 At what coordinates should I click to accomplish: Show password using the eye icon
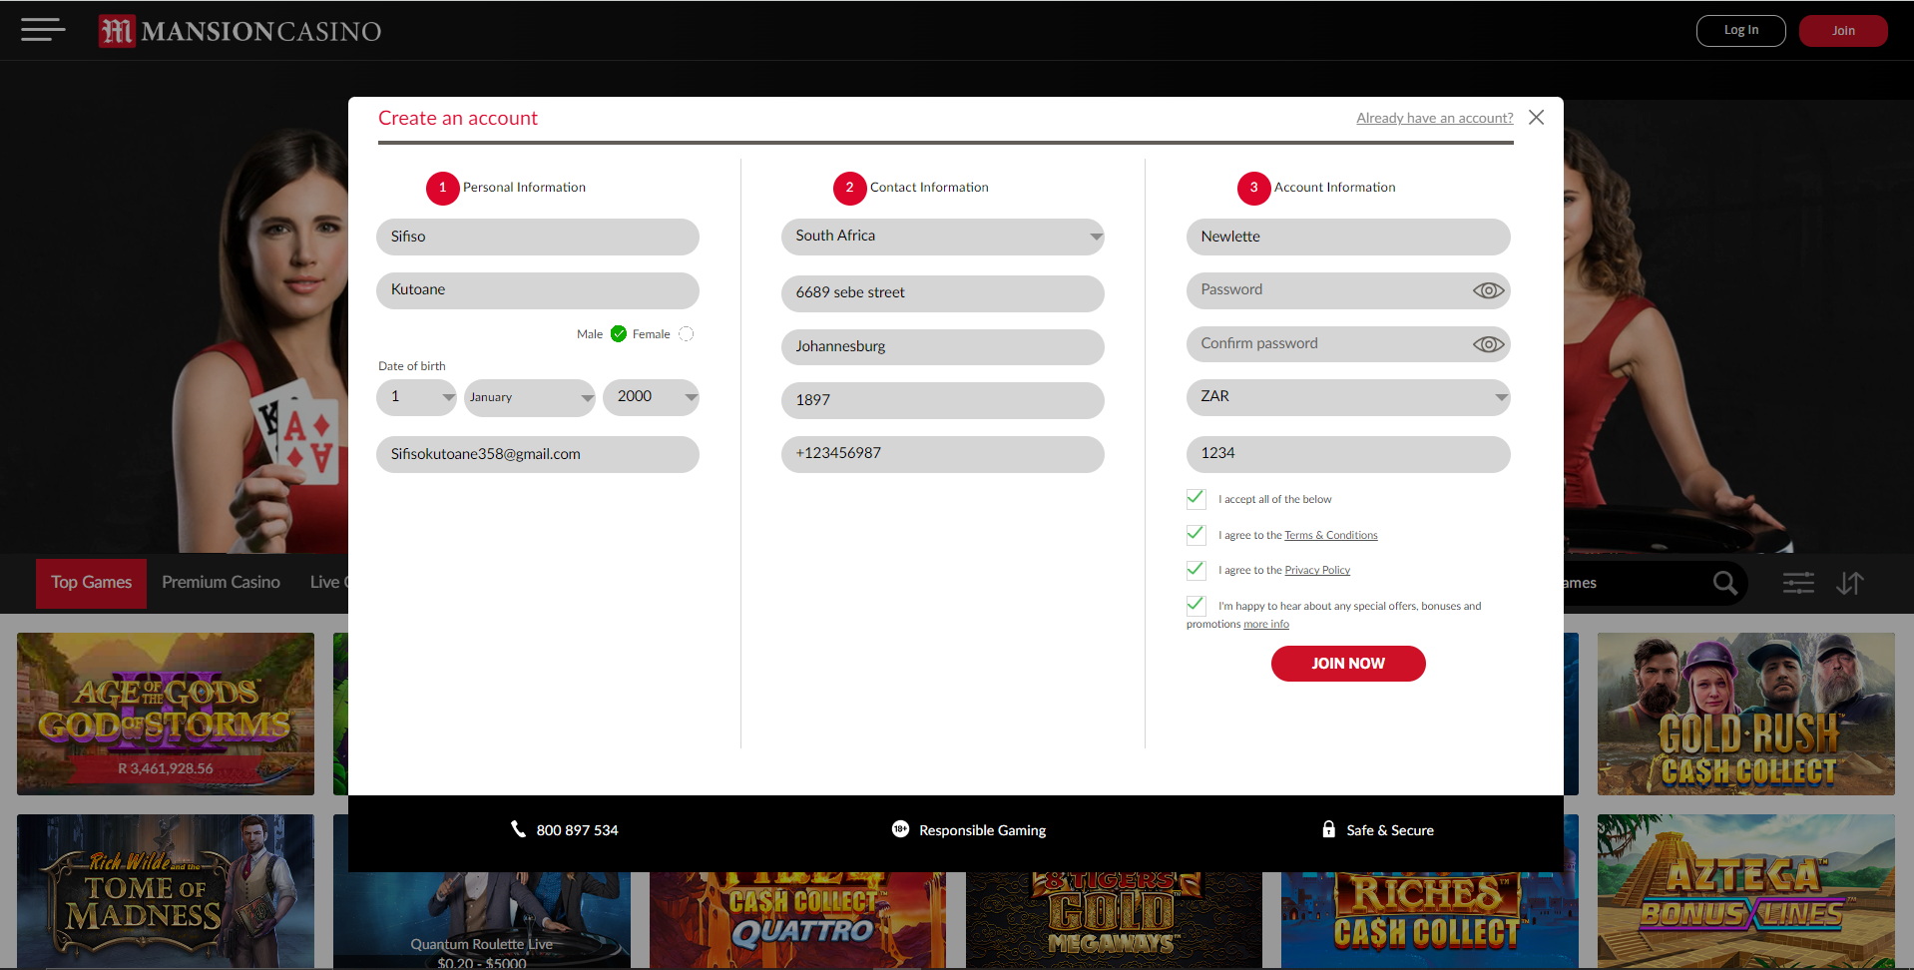pyautogui.click(x=1488, y=290)
